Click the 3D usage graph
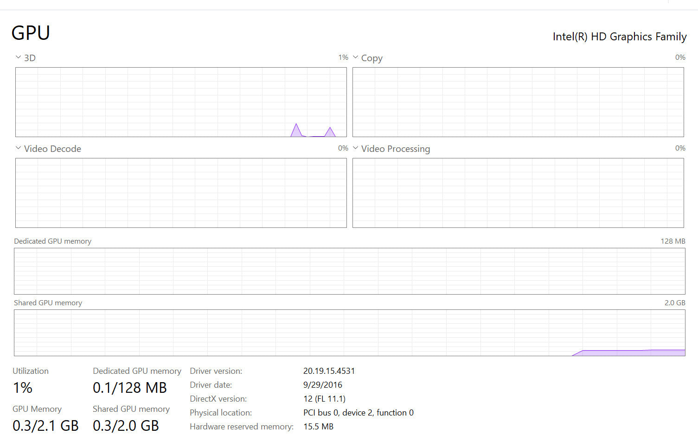The image size is (698, 447). tap(181, 102)
